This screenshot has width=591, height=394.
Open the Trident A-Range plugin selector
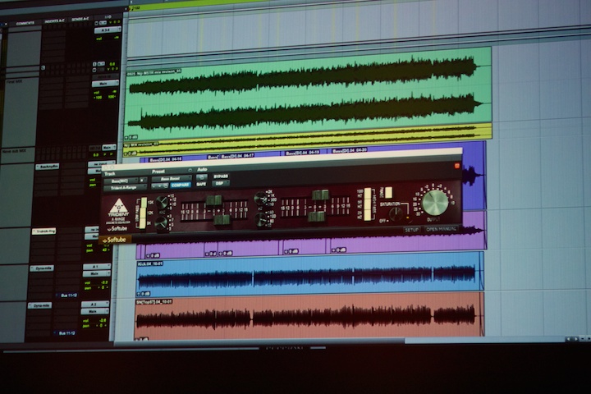click(x=124, y=187)
